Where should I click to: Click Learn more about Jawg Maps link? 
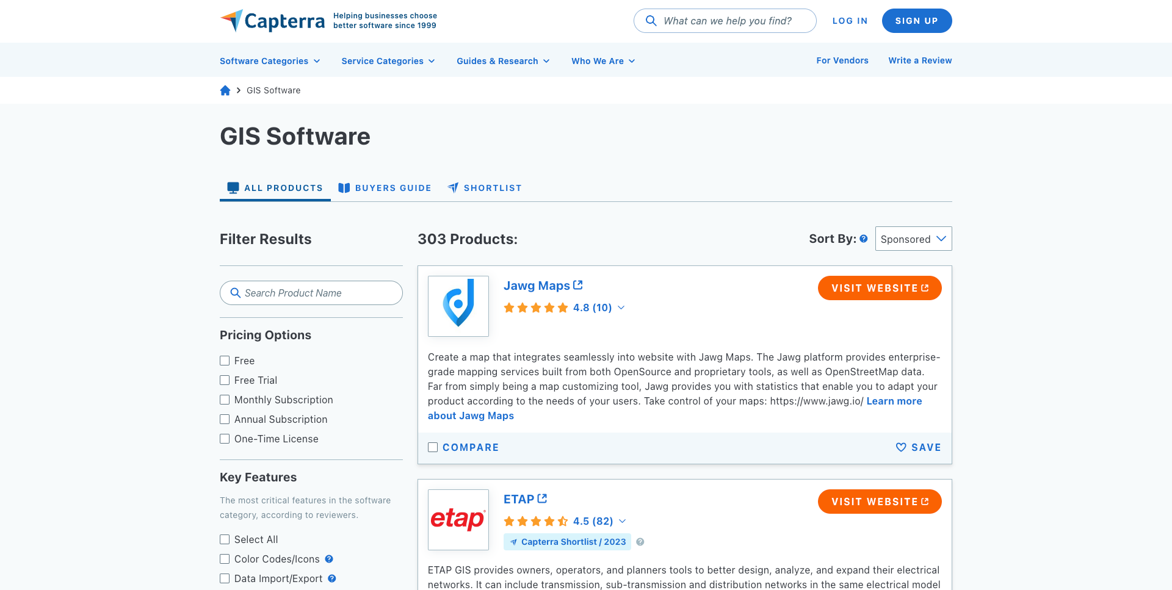point(894,401)
